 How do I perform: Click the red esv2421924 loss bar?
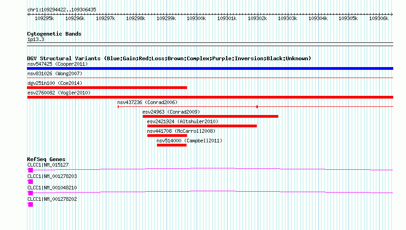202,126
